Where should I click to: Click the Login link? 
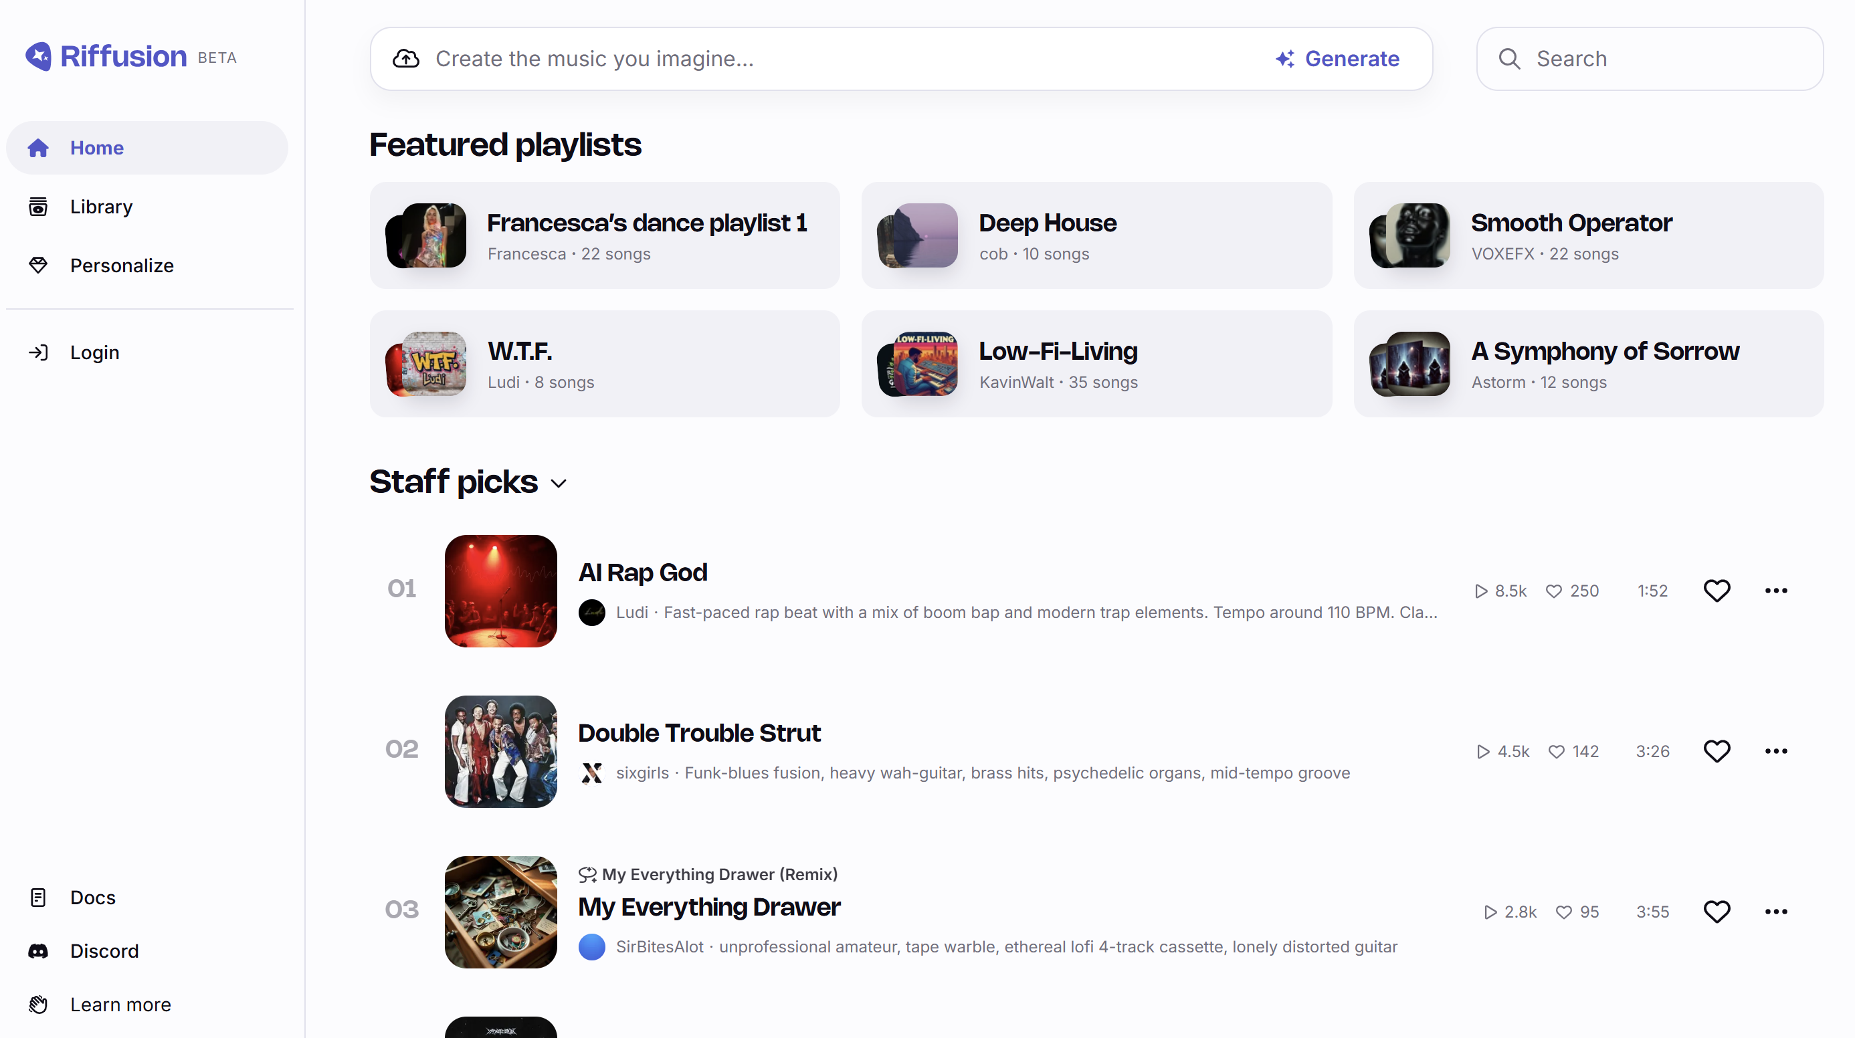(94, 352)
